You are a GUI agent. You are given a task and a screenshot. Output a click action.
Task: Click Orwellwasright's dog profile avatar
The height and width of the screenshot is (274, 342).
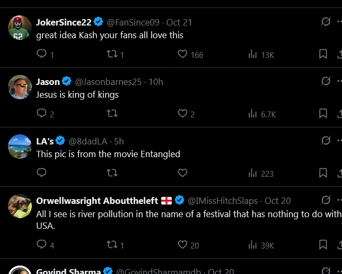(20, 206)
